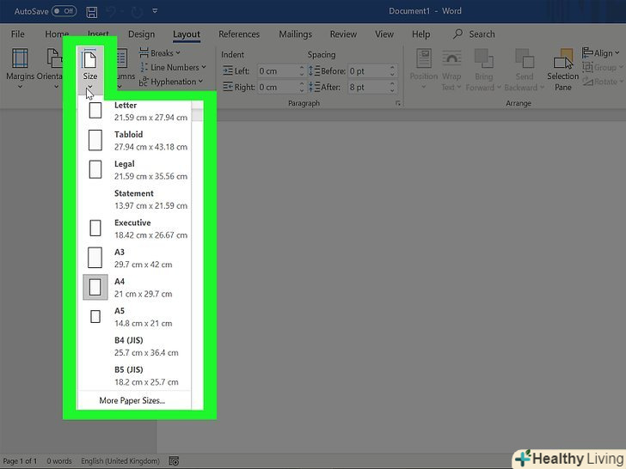Click the Executive paper thumbnail icon
This screenshot has width=626, height=469.
[x=95, y=228]
